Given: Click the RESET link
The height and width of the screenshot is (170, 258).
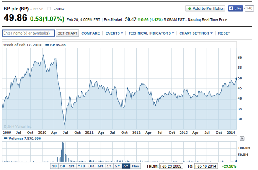Looking at the screenshot, I should pyautogui.click(x=224, y=33).
